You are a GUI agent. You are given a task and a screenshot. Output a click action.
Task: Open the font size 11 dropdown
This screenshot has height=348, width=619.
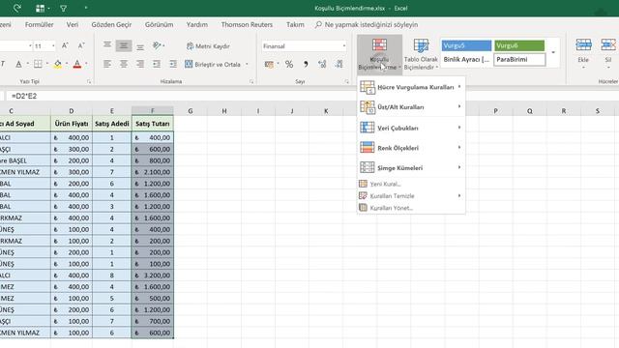[53, 46]
